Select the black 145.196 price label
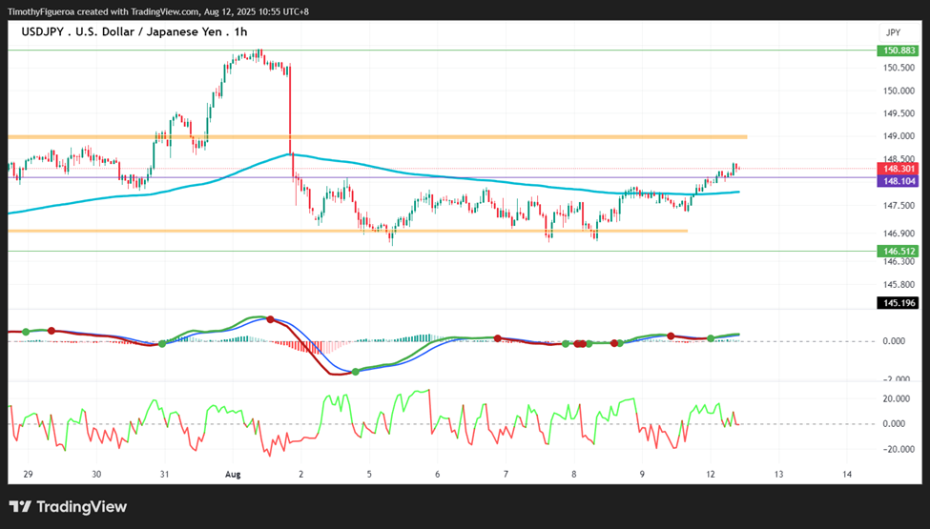 point(898,303)
